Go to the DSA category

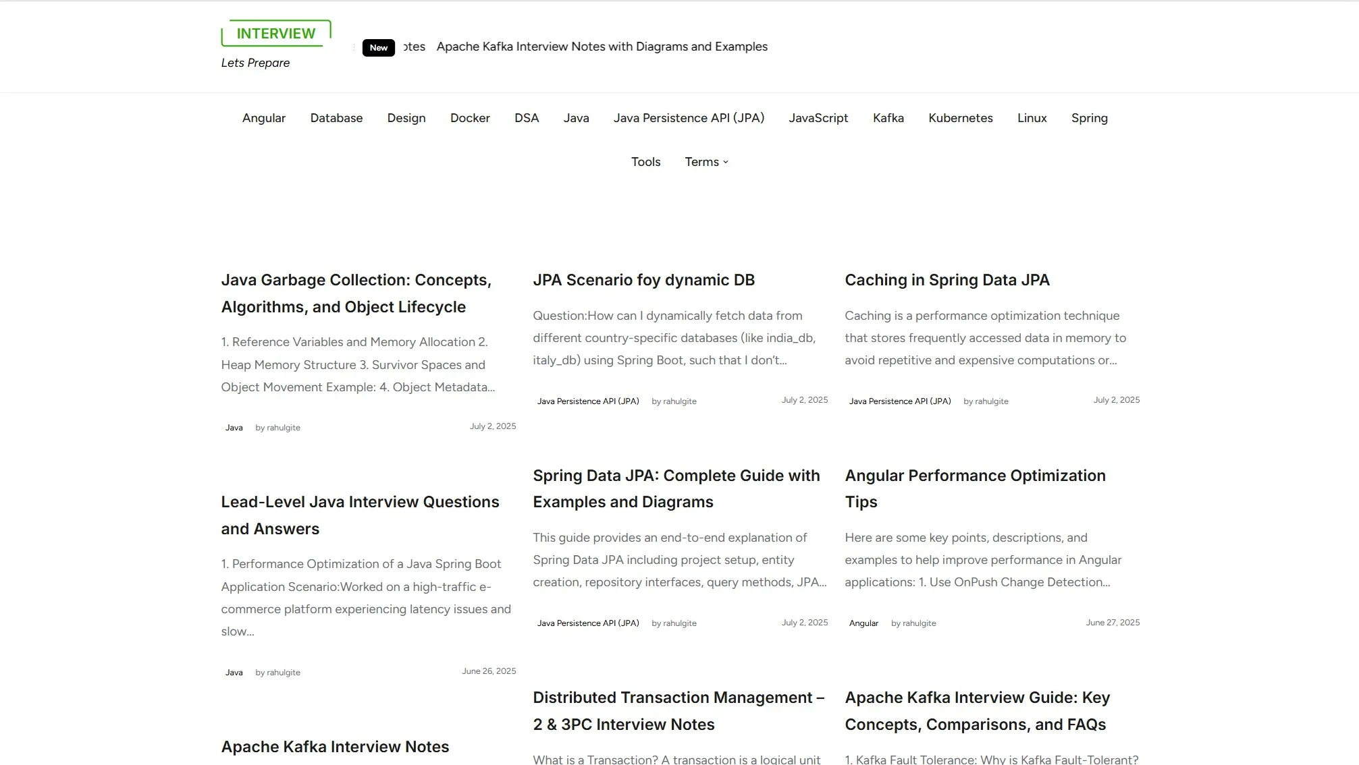[x=527, y=118]
